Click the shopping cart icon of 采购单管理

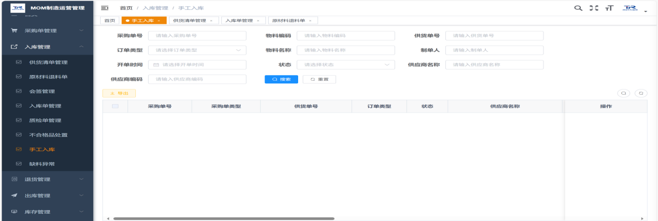(15, 31)
